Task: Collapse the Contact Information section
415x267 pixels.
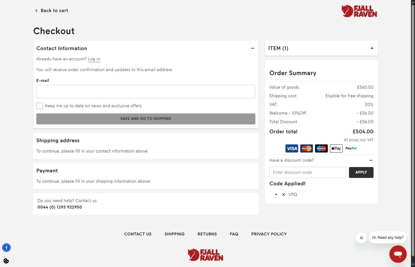Action: (x=253, y=48)
